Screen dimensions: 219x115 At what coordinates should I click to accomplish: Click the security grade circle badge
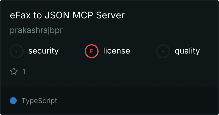[x=17, y=51]
